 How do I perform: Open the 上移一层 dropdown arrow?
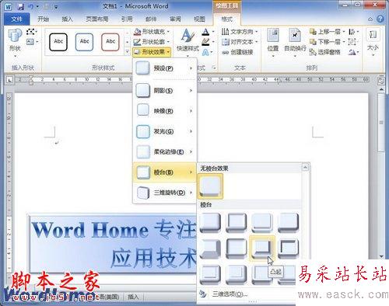pyautogui.click(x=344, y=32)
